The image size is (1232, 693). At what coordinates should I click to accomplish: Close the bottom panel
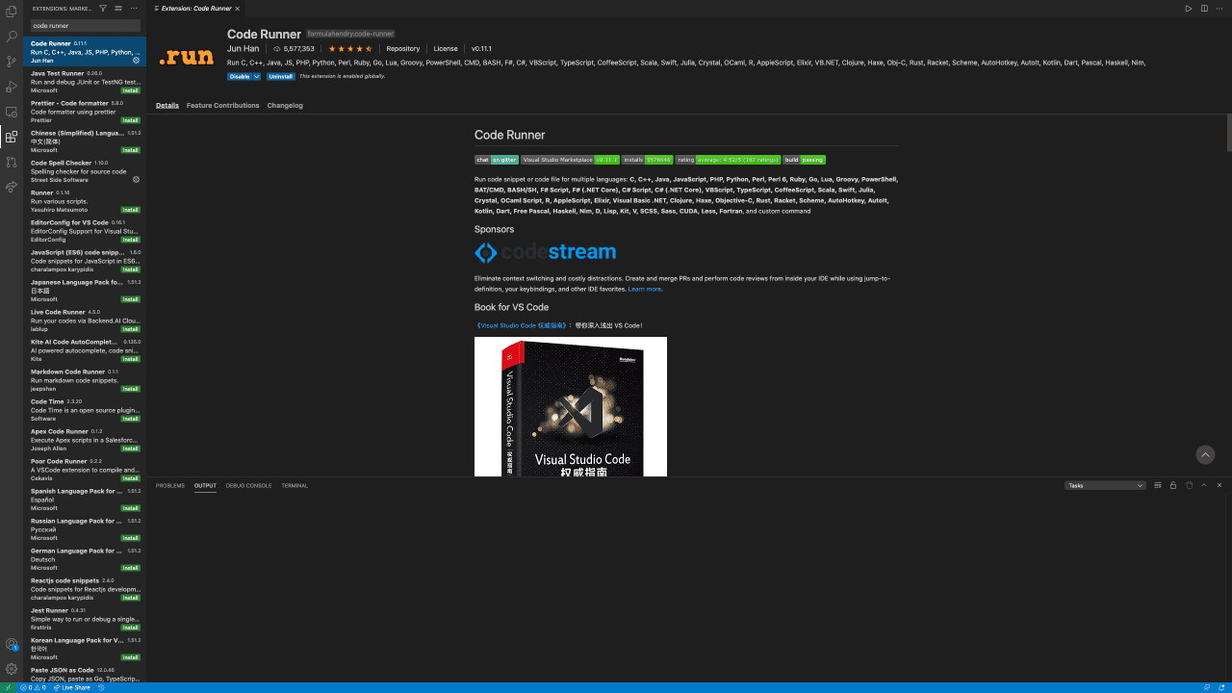(1219, 485)
